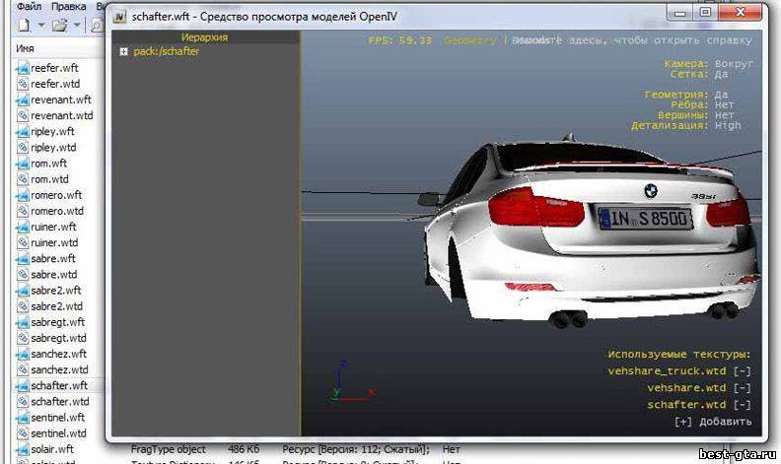Select ripley.wtd in file list

53,148
